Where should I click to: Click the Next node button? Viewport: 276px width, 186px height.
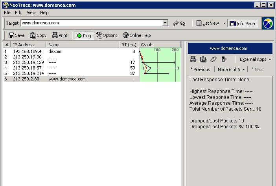[258, 69]
